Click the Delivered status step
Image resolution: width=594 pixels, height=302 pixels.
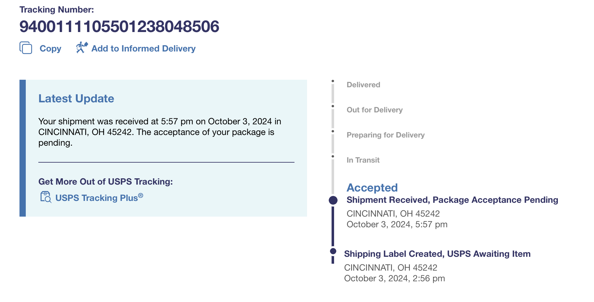363,85
